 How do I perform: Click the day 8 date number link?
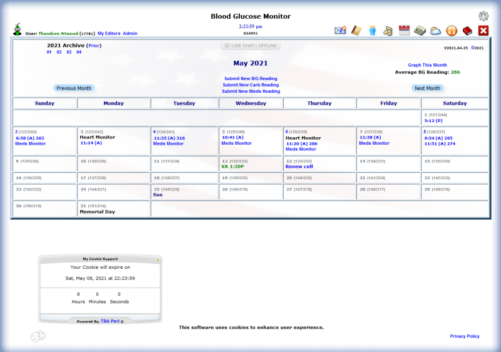[x=425, y=132]
